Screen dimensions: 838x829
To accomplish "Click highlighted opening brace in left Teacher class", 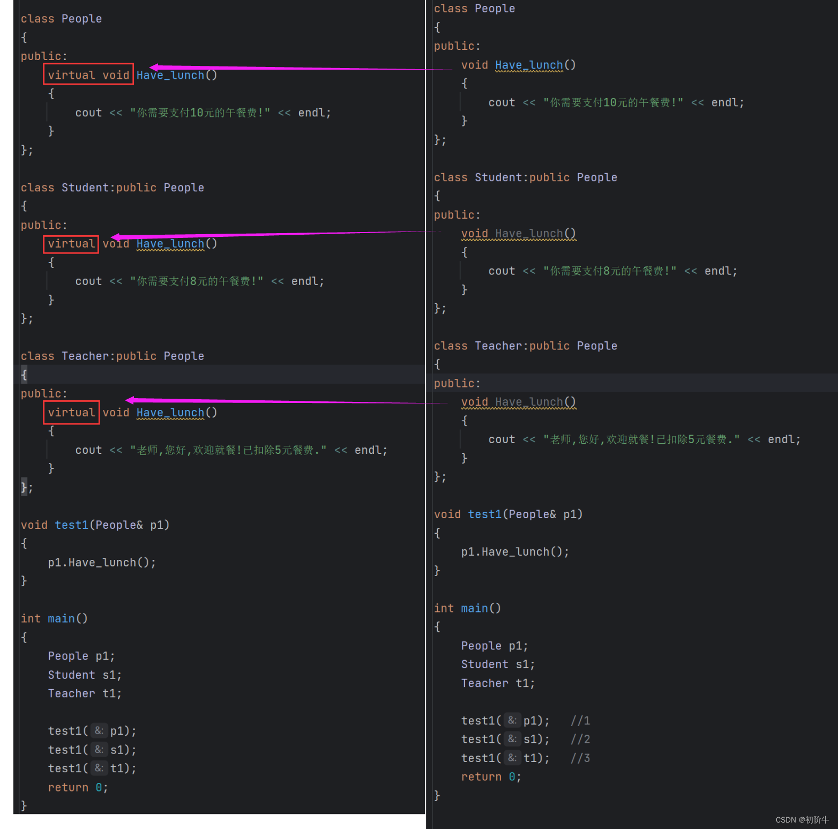I will (x=24, y=375).
